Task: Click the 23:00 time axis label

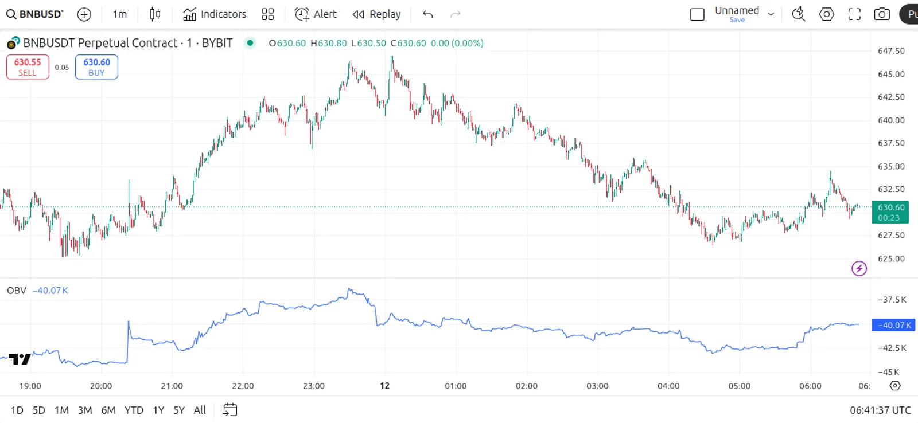Action: coord(314,386)
